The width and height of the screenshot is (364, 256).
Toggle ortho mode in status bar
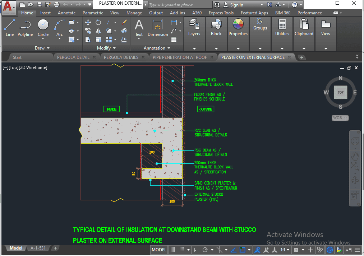196,250
